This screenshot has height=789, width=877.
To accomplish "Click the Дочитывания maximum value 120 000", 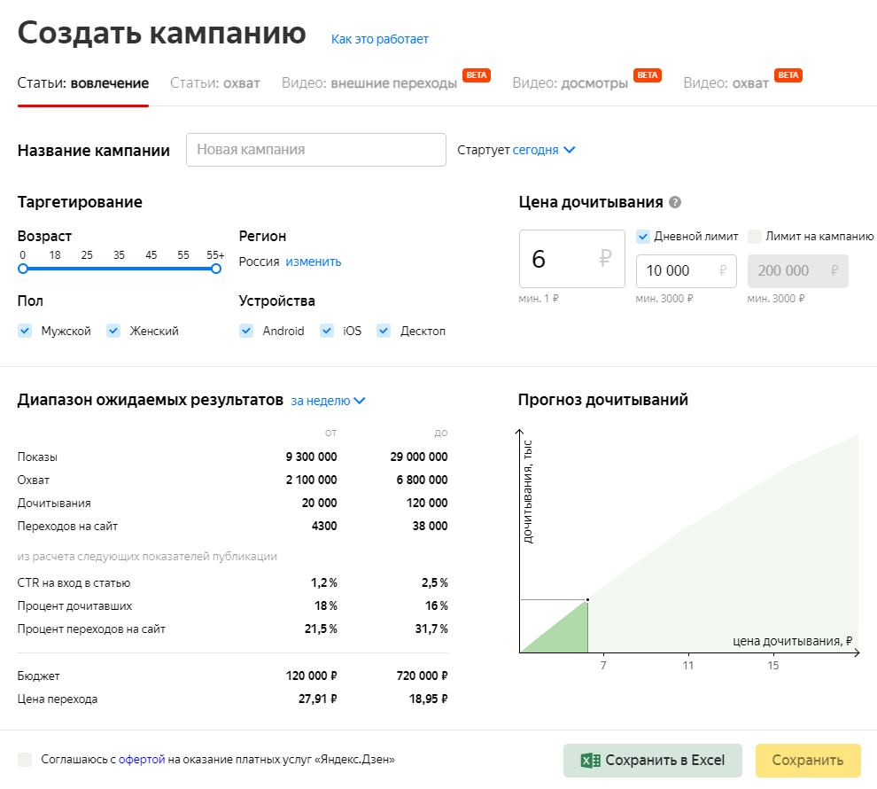I will 427,503.
